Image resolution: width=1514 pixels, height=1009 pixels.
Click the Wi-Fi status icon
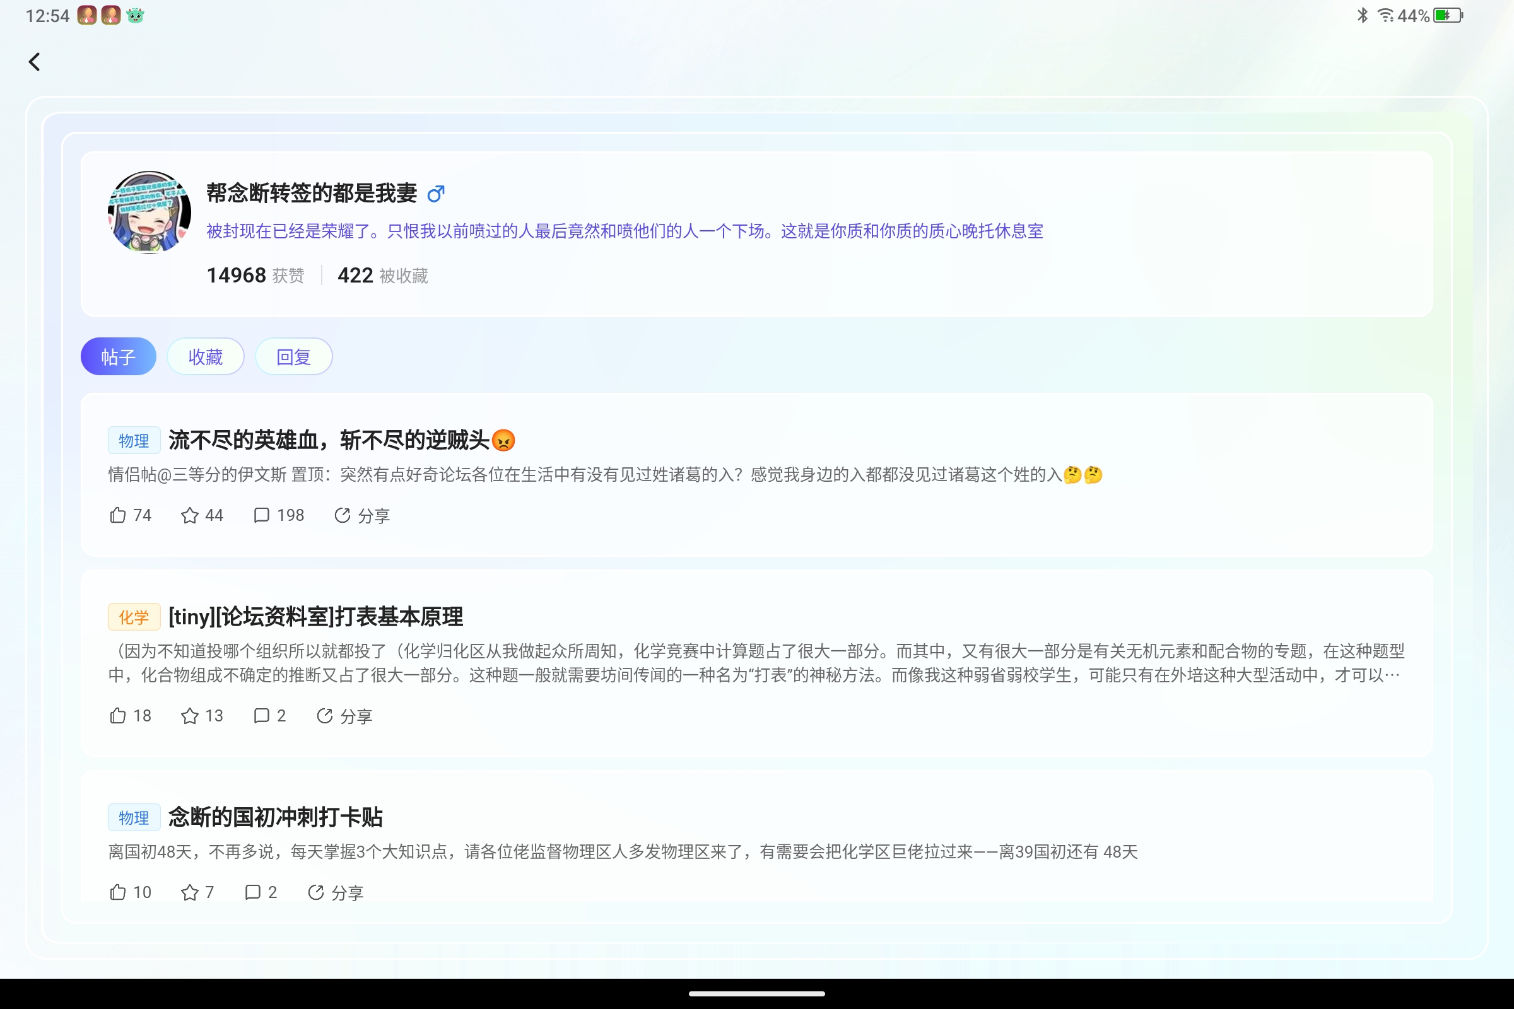[x=1386, y=15]
